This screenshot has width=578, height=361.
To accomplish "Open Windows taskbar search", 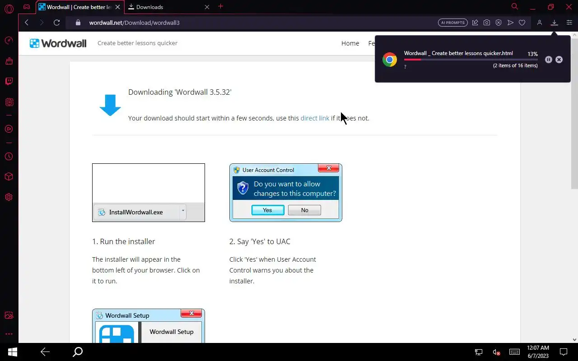I will pos(78,352).
